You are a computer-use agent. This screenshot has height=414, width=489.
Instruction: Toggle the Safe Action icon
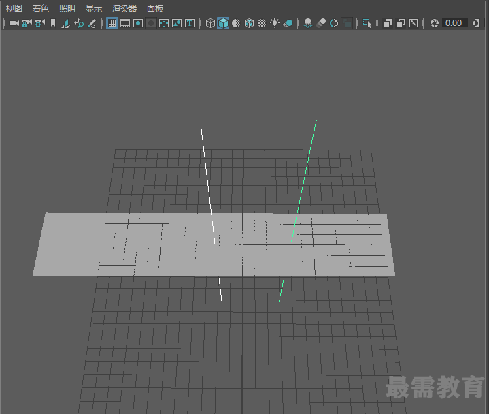(177, 23)
